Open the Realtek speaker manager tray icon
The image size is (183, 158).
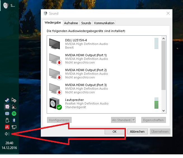(x=14, y=107)
